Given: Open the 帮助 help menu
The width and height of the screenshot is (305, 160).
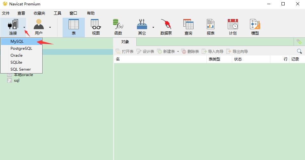Looking at the screenshot, I should pos(91,13).
